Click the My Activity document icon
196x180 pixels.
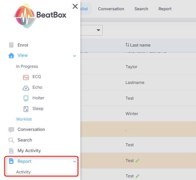click(x=11, y=151)
